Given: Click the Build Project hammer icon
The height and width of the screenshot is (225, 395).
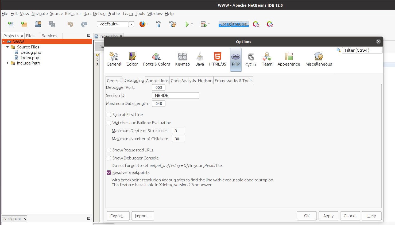Looking at the screenshot, I should (x=158, y=24).
